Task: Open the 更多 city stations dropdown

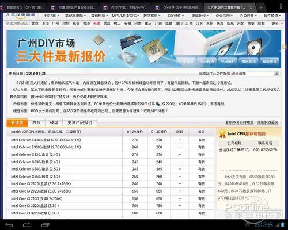Action: pos(277,24)
